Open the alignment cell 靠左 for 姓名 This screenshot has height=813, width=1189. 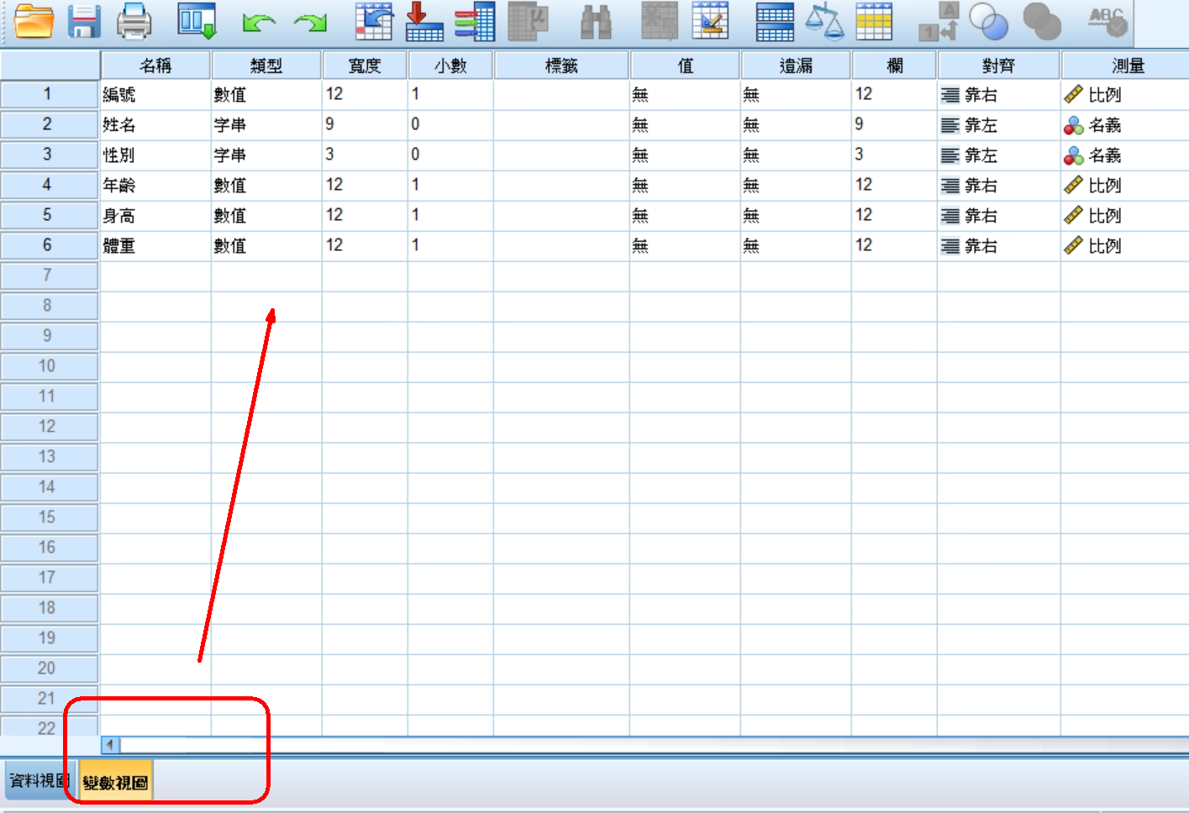click(980, 125)
